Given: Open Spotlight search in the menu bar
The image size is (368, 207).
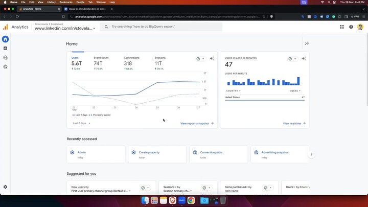Looking at the screenshot, I should [x=329, y=2].
